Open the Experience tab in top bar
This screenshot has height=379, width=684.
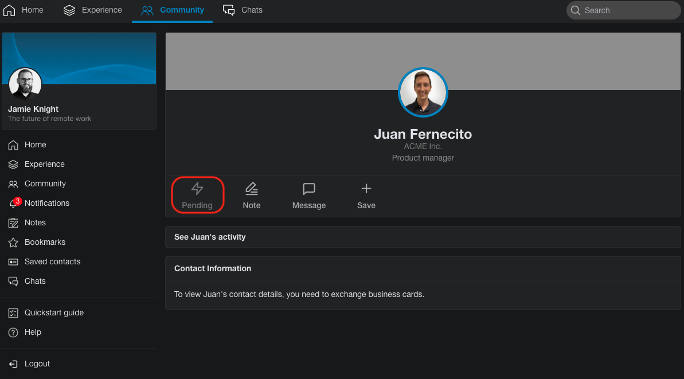click(92, 10)
